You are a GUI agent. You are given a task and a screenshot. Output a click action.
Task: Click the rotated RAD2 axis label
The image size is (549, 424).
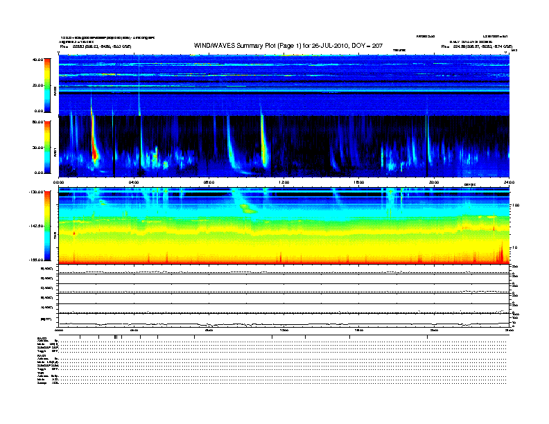(x=55, y=91)
